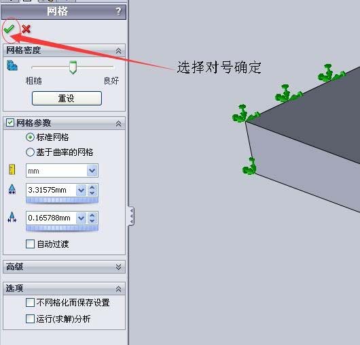Check 不网格化而保存设置 option

(x=30, y=303)
